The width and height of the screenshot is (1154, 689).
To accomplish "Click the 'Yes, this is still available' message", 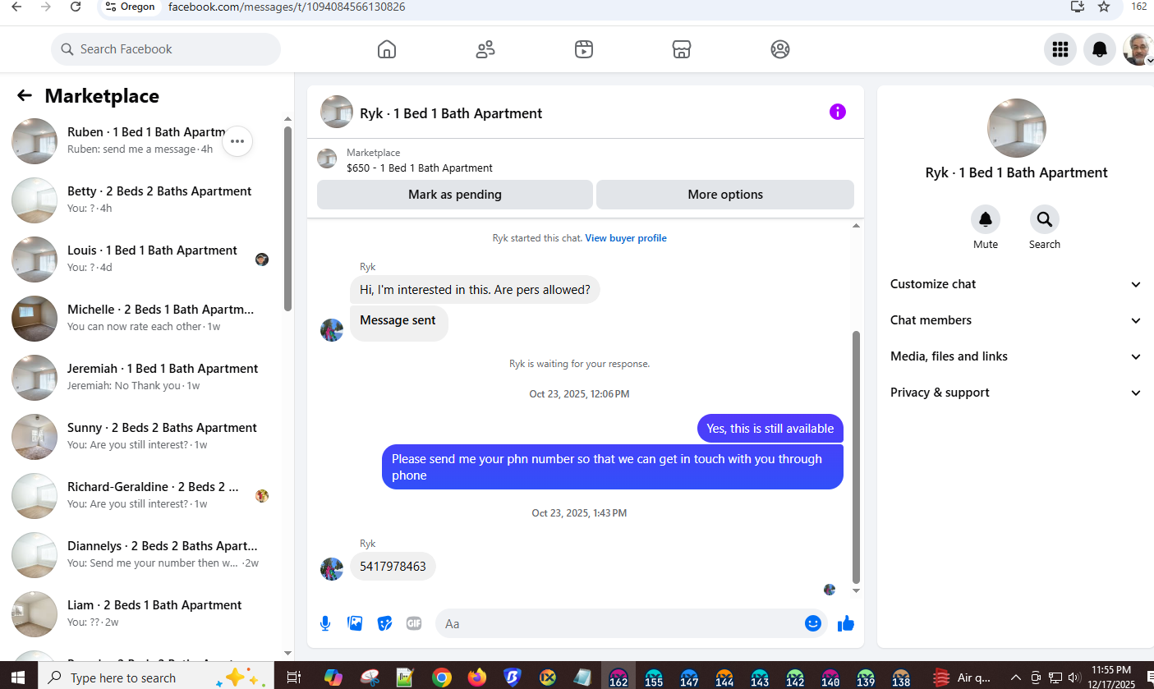I will click(x=770, y=429).
